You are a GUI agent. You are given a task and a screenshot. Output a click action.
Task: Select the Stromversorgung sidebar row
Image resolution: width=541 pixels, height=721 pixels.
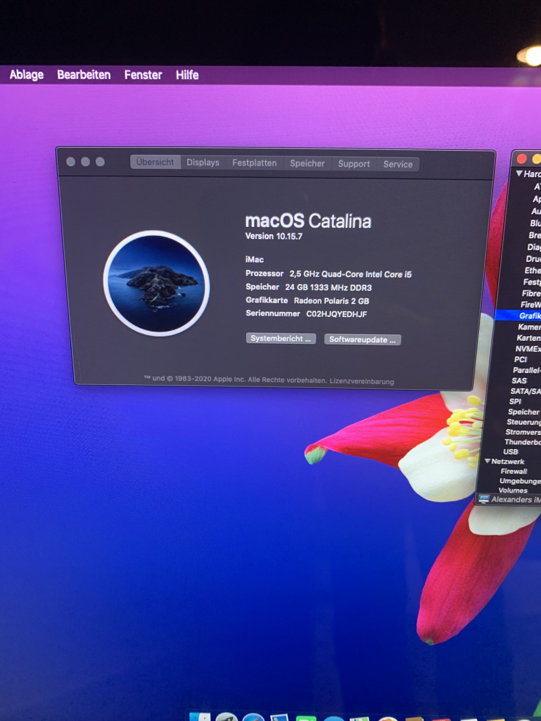[523, 432]
